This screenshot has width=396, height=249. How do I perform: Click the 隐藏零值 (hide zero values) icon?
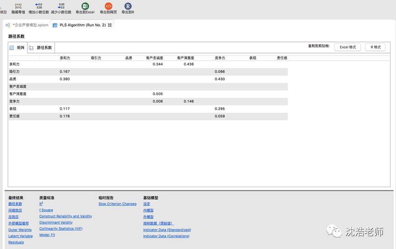click(x=18, y=6)
